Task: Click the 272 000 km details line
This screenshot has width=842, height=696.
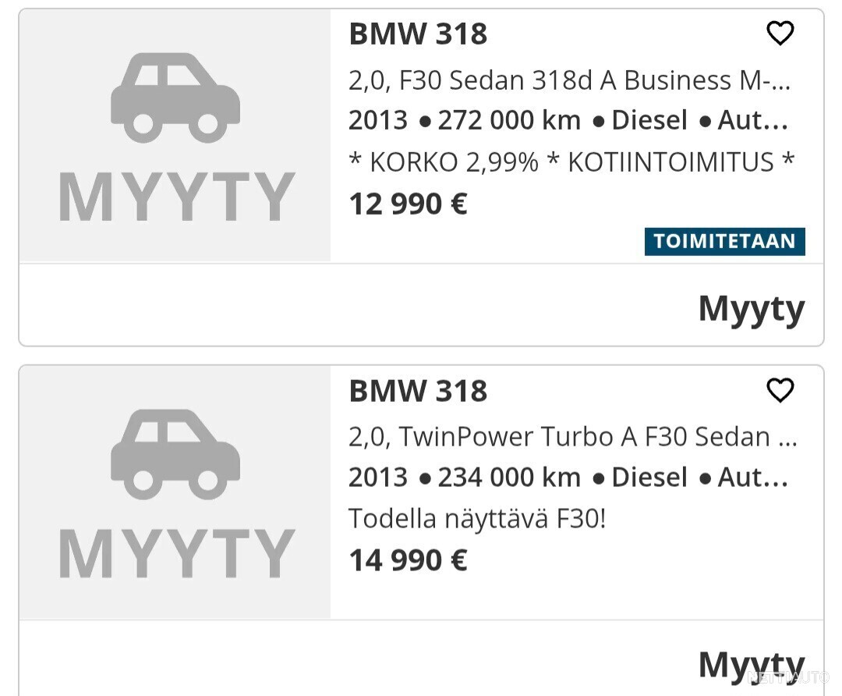Action: point(568,120)
